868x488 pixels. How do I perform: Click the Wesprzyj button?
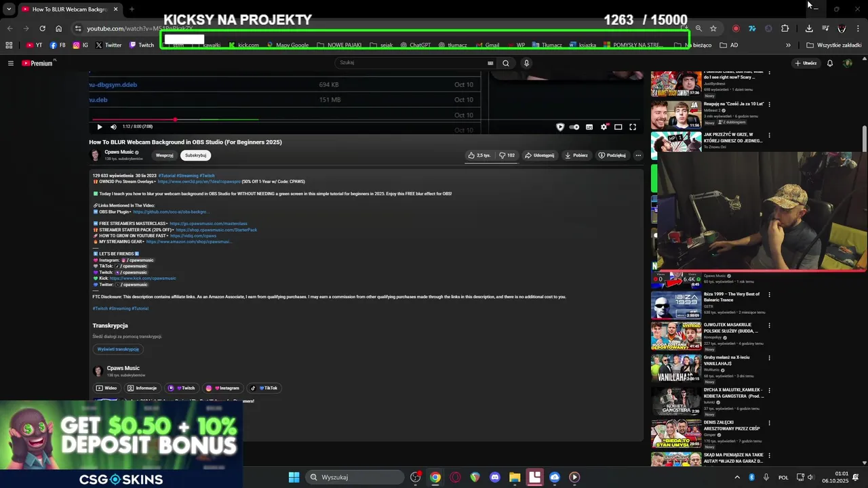click(x=165, y=155)
